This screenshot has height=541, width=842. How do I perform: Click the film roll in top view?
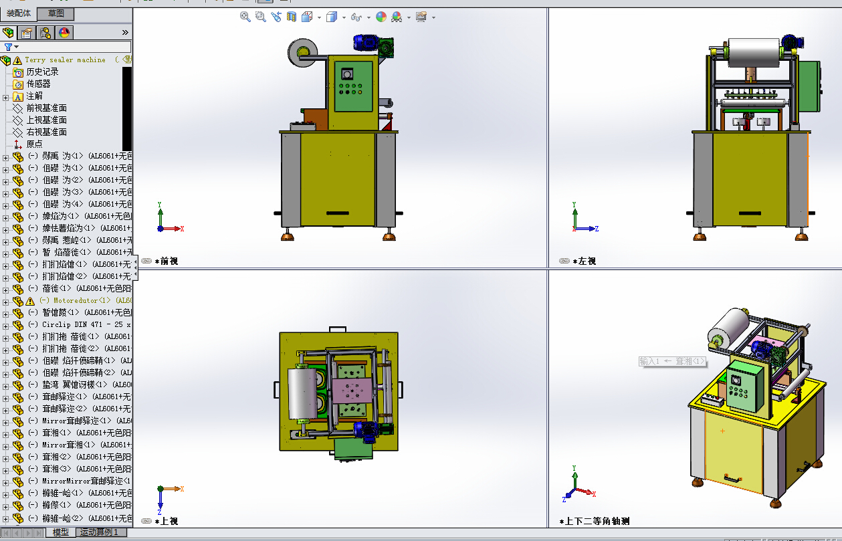click(301, 394)
